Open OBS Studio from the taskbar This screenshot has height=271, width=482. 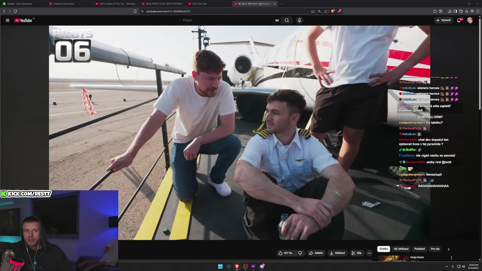[x=245, y=266]
